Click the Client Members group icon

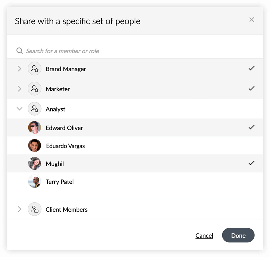coord(35,209)
